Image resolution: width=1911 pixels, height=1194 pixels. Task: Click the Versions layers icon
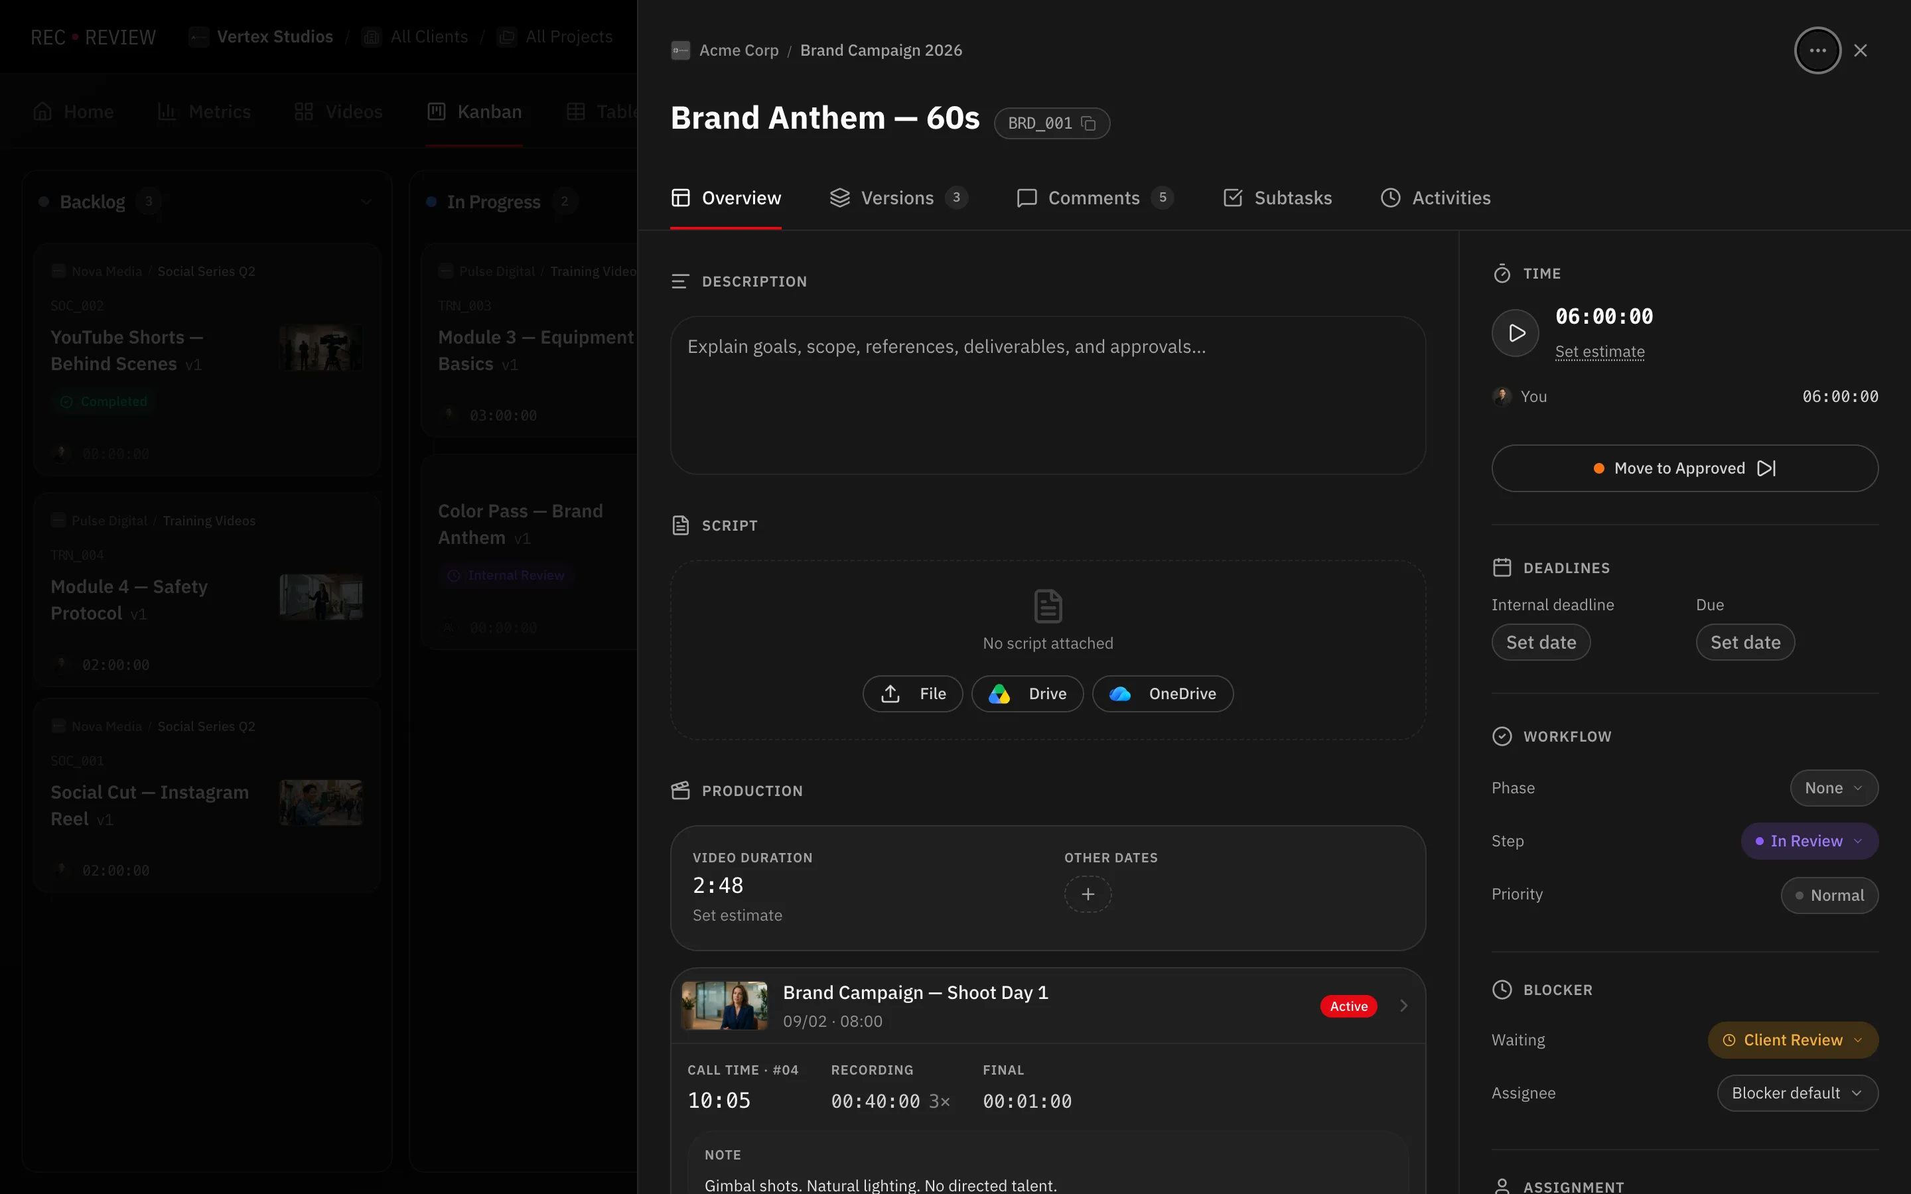tap(839, 198)
